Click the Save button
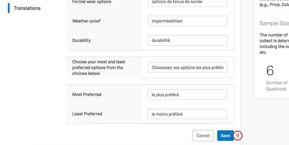This screenshot has height=145, width=289. pyautogui.click(x=225, y=135)
